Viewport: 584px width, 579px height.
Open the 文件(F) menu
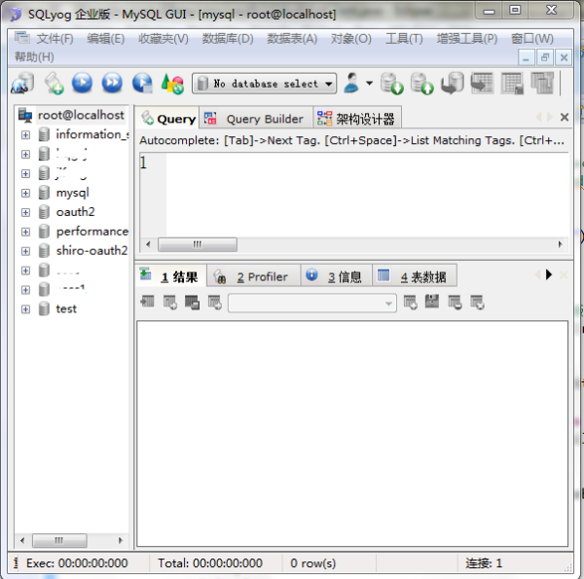click(x=55, y=38)
